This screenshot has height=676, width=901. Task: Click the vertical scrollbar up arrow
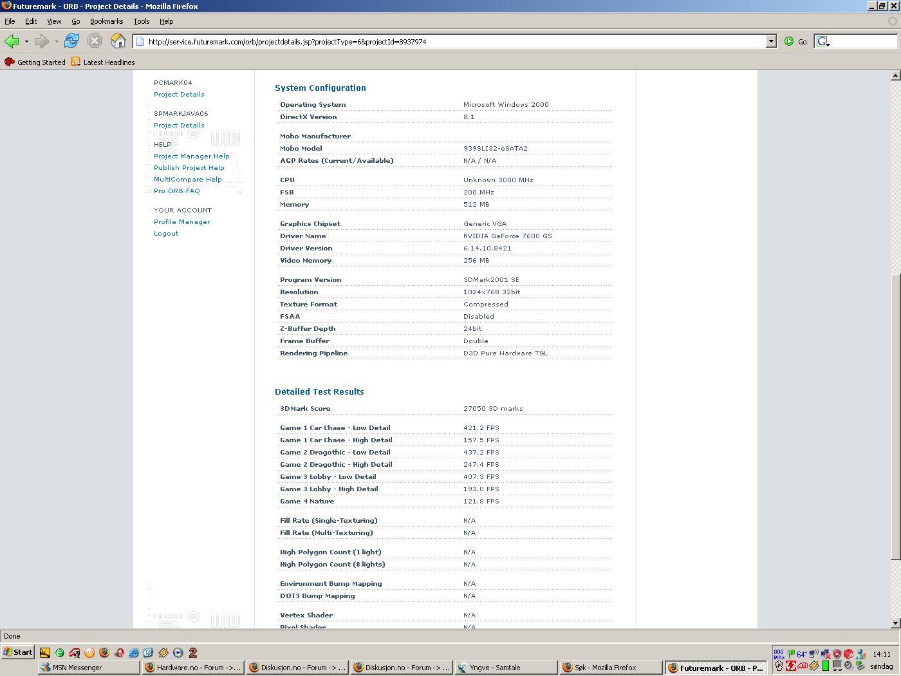tap(895, 75)
